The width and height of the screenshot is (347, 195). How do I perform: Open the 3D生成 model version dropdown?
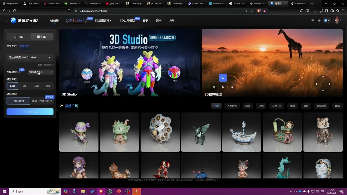[40, 72]
